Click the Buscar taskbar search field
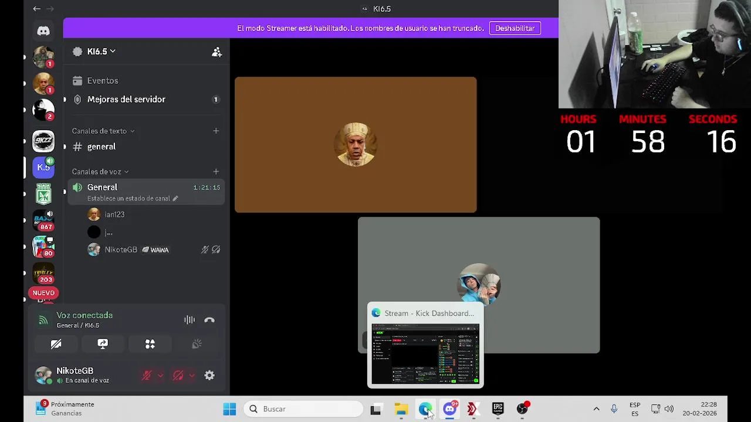 click(x=303, y=409)
